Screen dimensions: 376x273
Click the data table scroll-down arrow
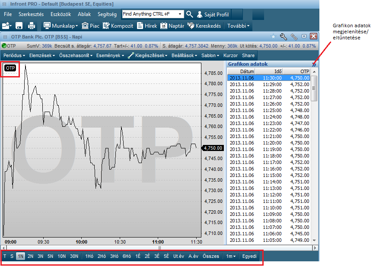tap(314, 241)
